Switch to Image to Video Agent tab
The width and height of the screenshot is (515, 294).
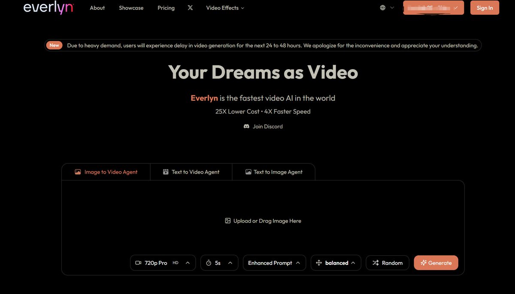106,171
